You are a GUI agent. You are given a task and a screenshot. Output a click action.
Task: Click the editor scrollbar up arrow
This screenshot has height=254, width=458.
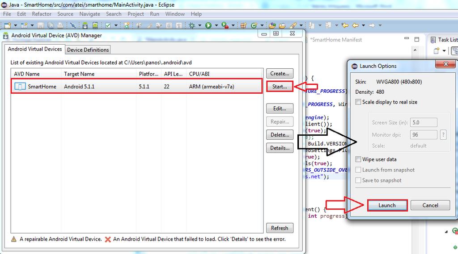click(x=416, y=50)
